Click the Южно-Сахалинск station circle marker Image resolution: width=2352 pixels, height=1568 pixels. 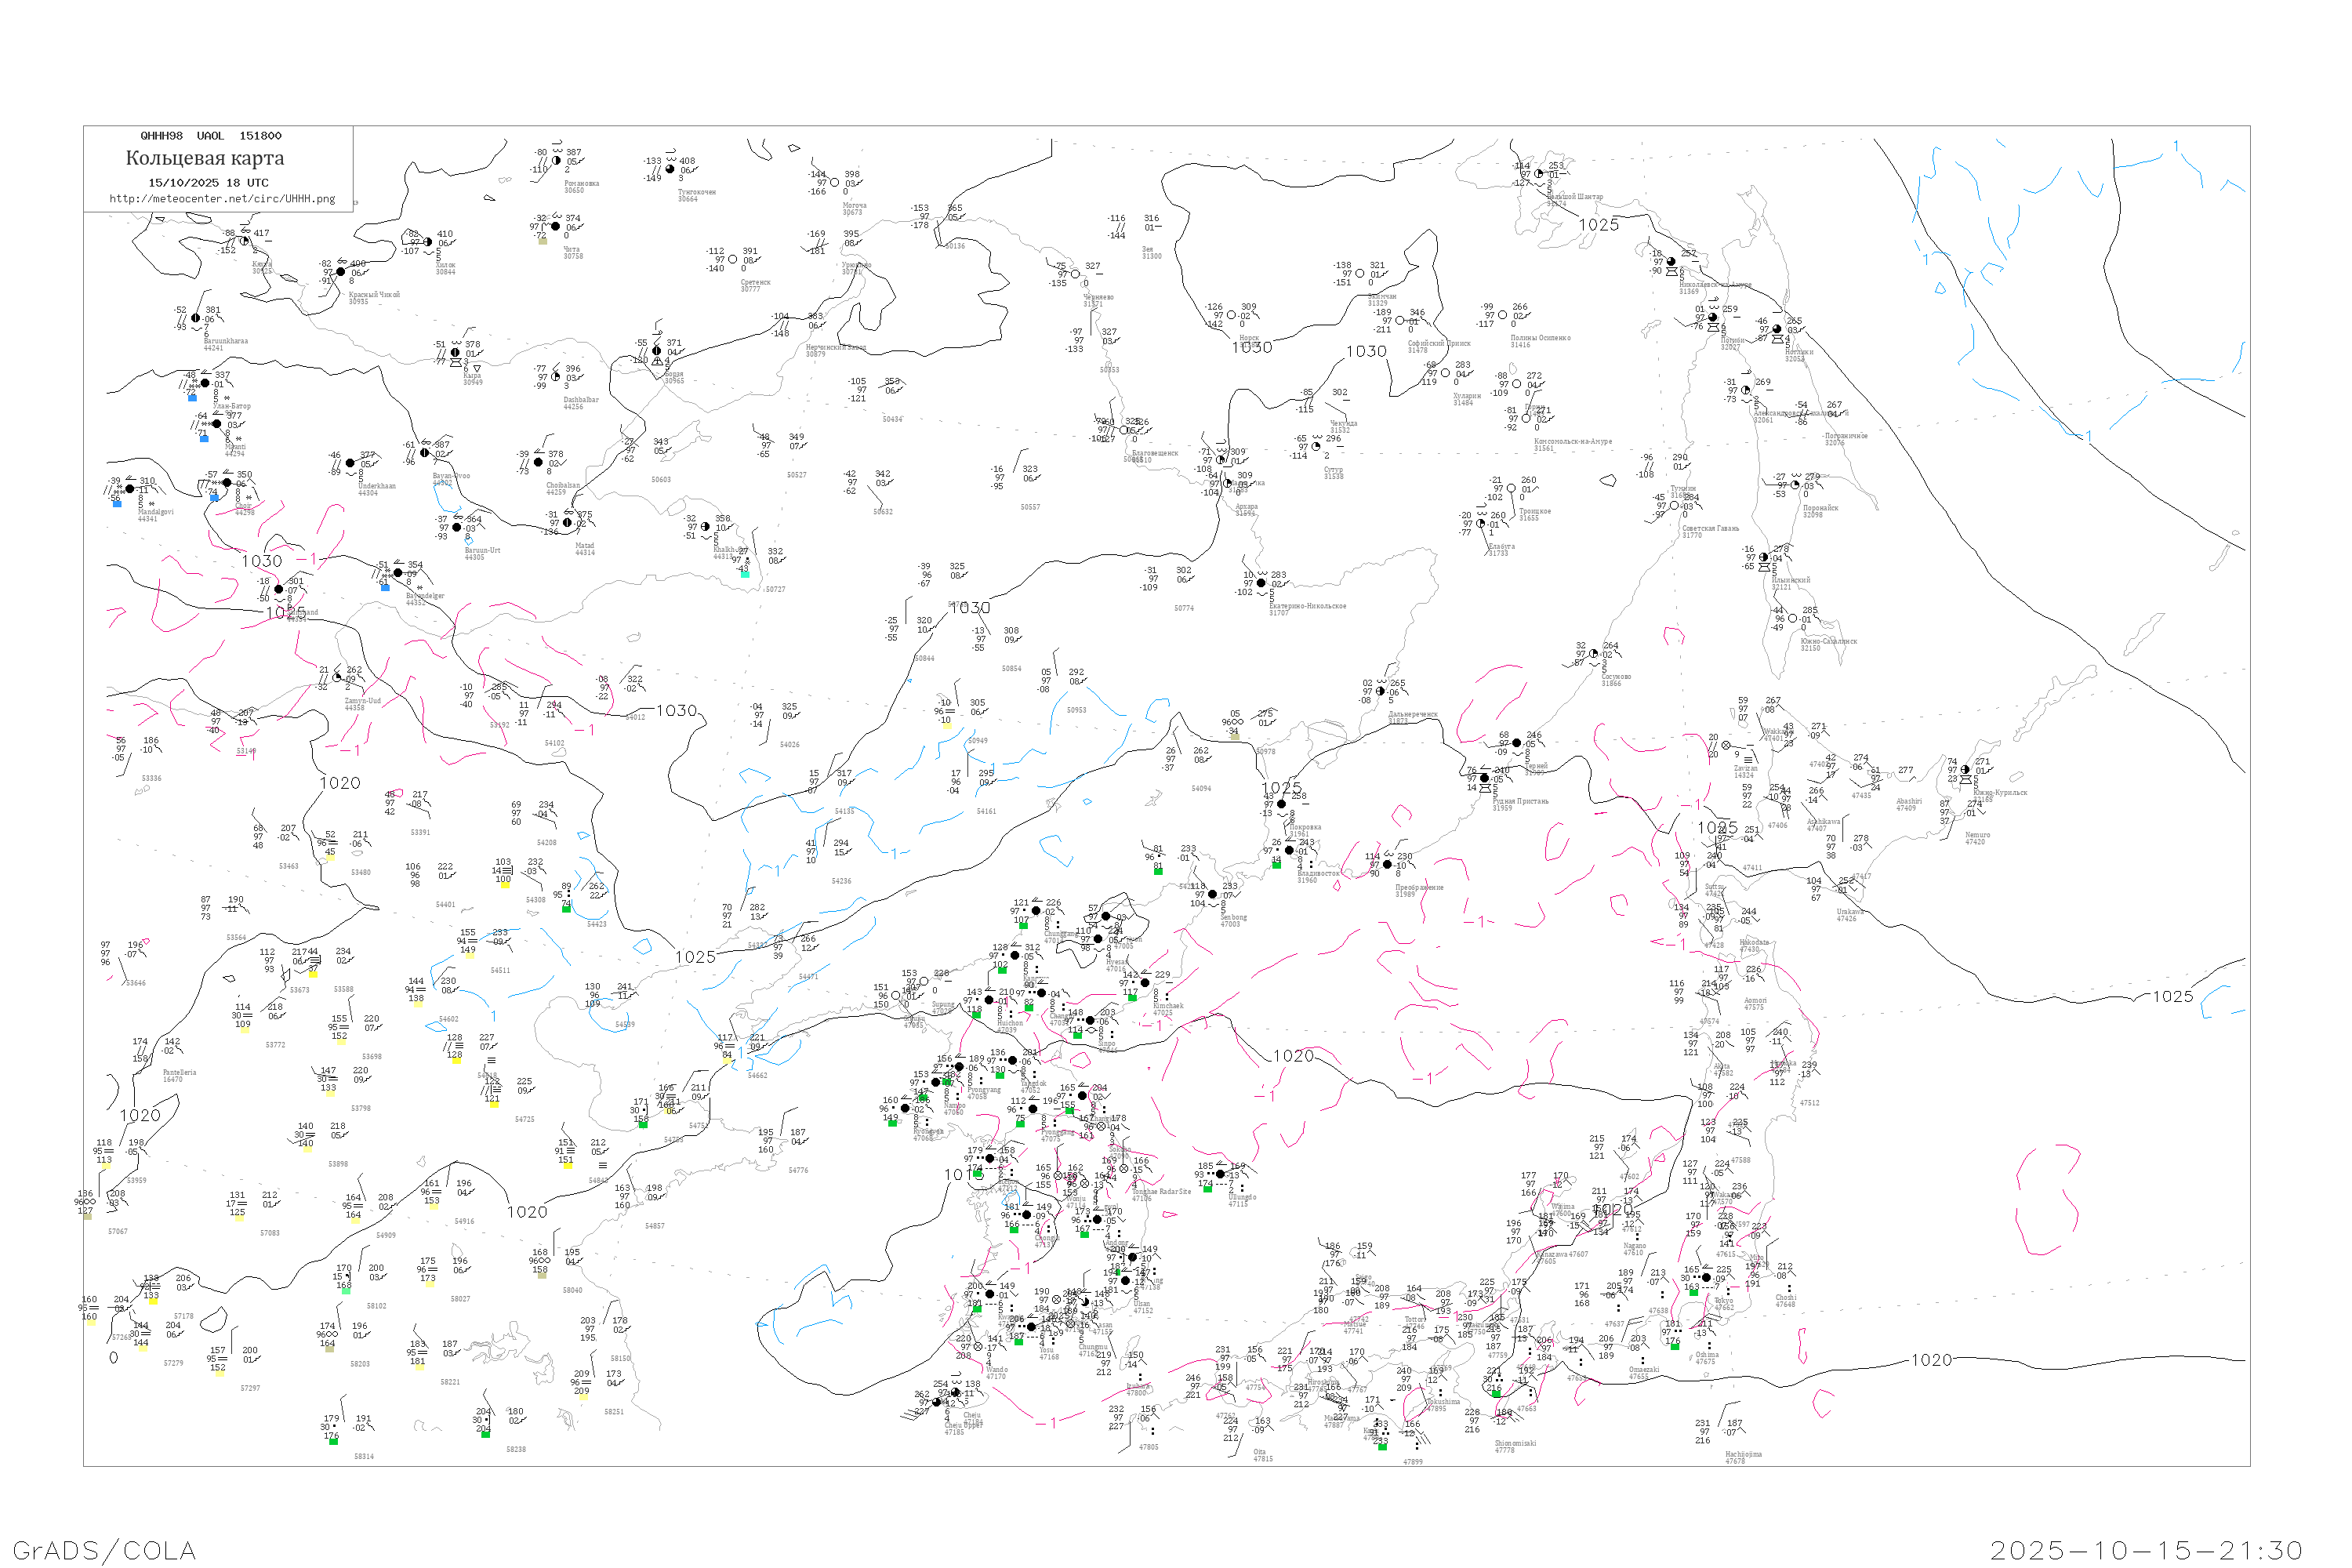coord(1793,619)
